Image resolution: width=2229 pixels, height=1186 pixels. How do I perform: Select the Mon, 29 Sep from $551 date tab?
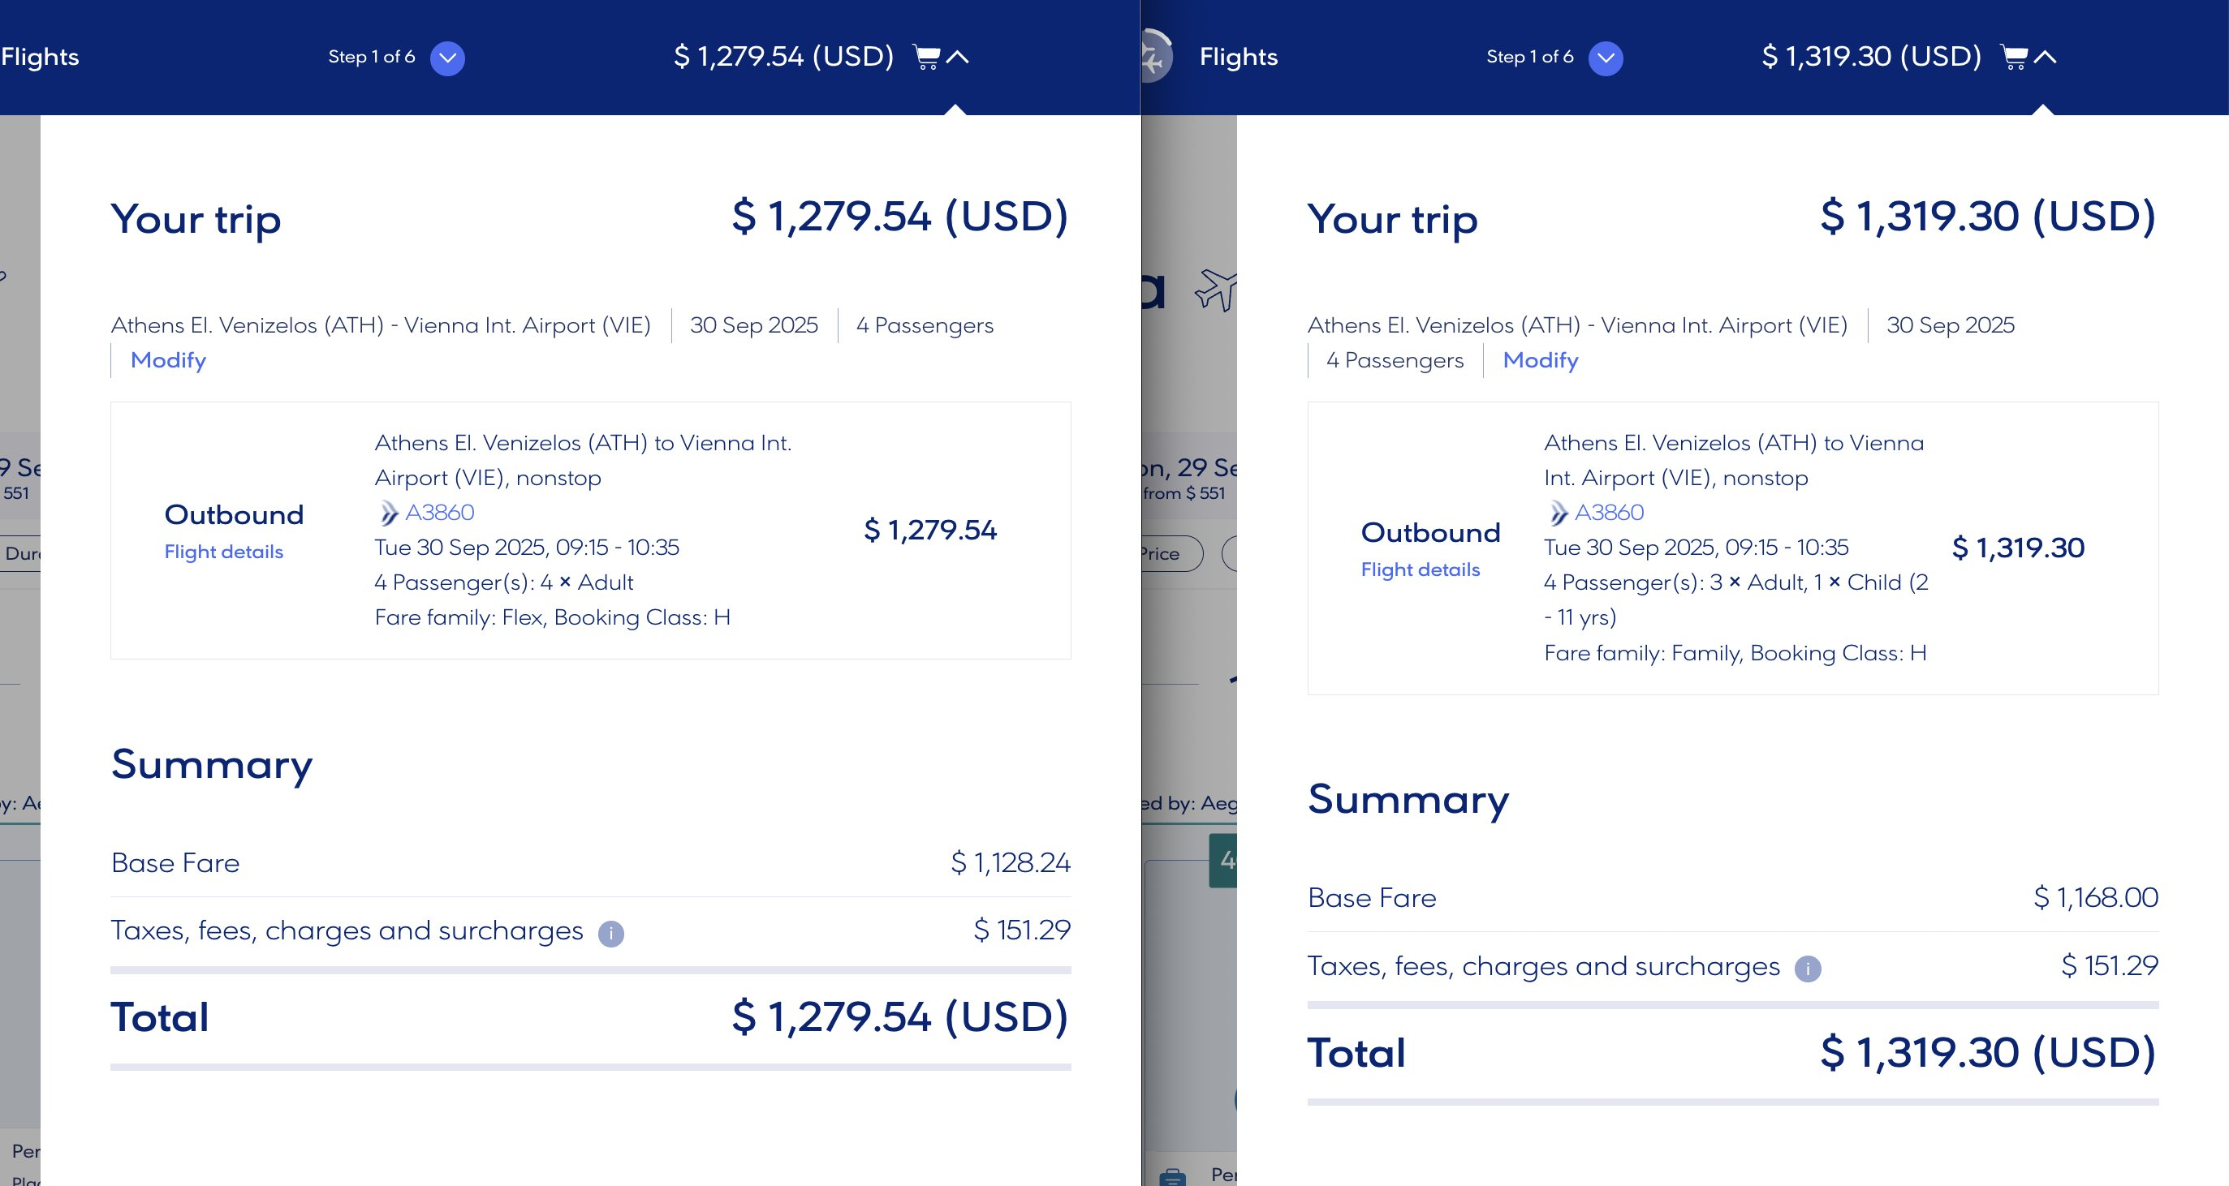tap(1189, 478)
